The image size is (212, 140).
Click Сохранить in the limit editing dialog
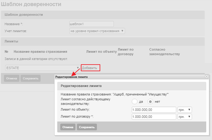(87, 127)
